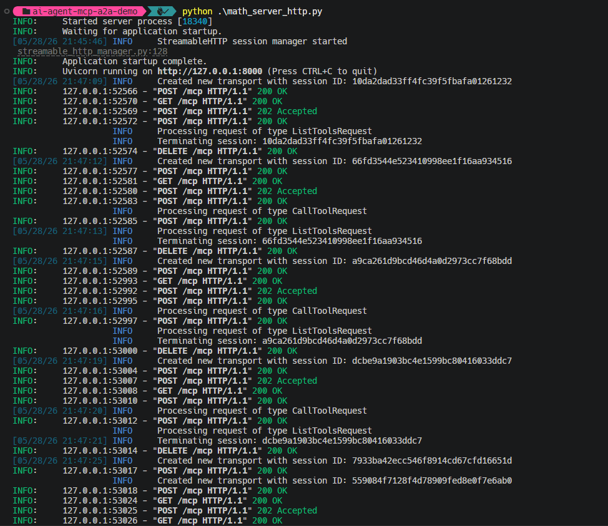
Task: Click 'Application startup complete.' line
Action: pos(135,62)
